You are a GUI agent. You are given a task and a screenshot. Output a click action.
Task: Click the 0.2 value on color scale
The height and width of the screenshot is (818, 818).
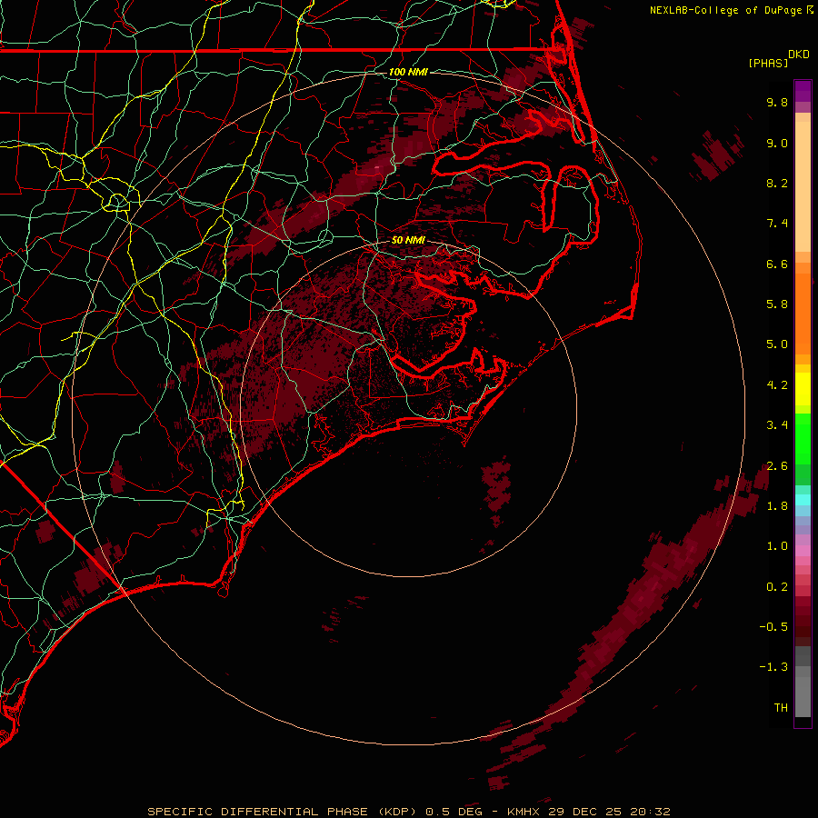pyautogui.click(x=777, y=587)
